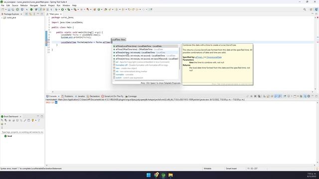Click the Search magnifier icon in toolbar
The height and width of the screenshot is (179, 319).
pyautogui.click(x=305, y=9)
